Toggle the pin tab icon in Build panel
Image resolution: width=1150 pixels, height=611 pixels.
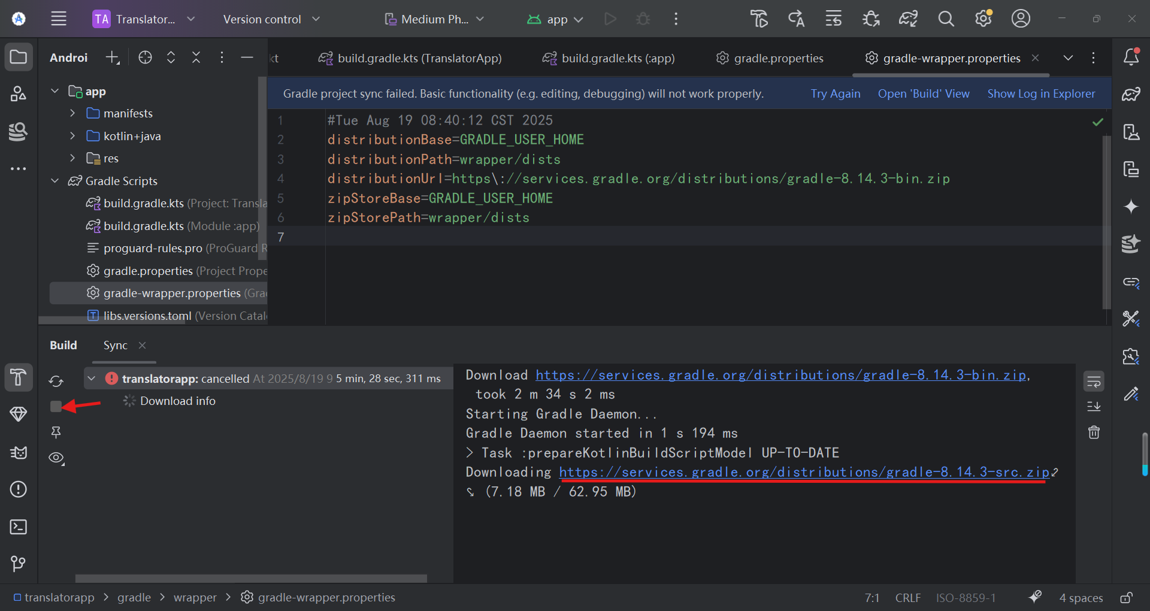pyautogui.click(x=56, y=432)
